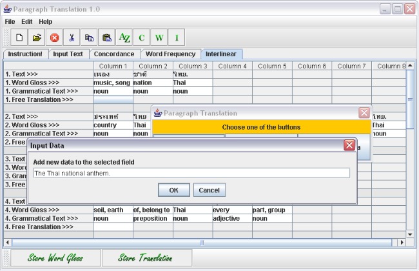Click the horizontal scrollbar right arrow
The height and width of the screenshot is (271, 419).
tap(402, 243)
